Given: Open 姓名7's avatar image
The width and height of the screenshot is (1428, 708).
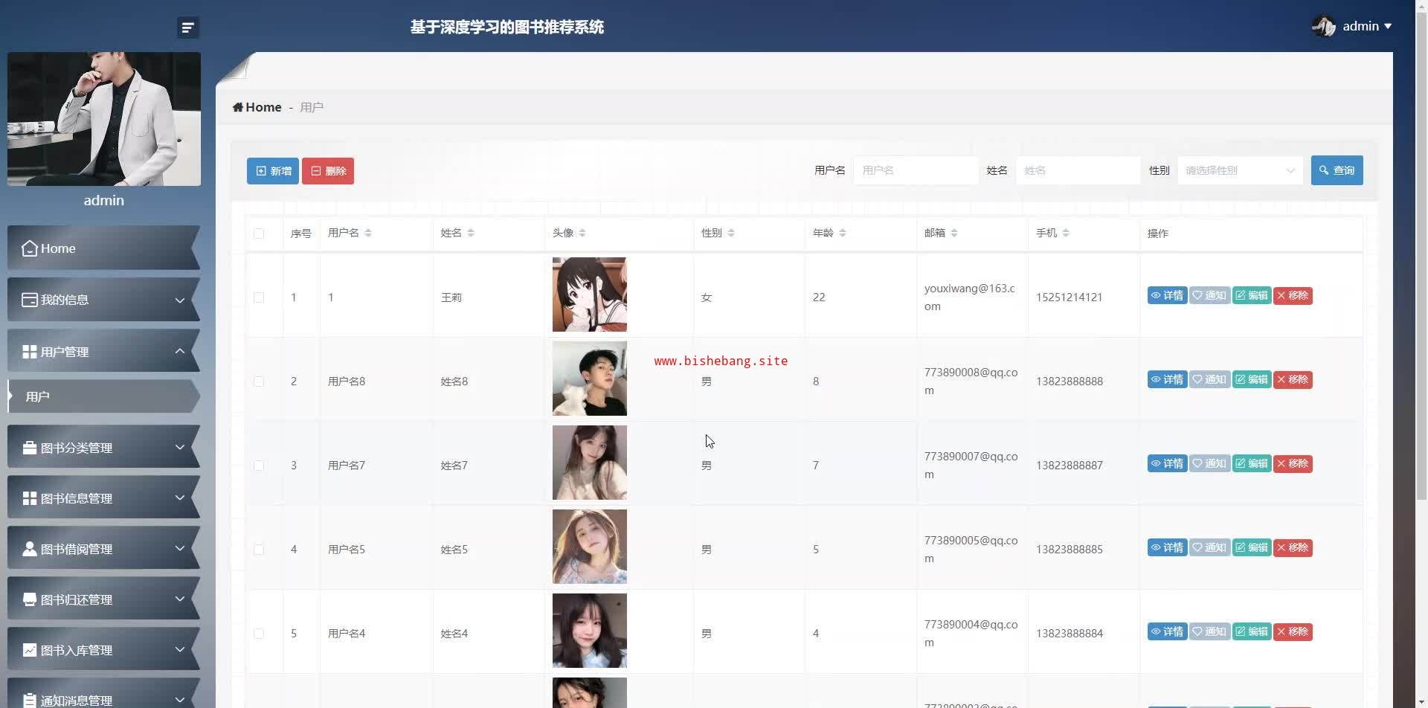Looking at the screenshot, I should click(x=590, y=463).
